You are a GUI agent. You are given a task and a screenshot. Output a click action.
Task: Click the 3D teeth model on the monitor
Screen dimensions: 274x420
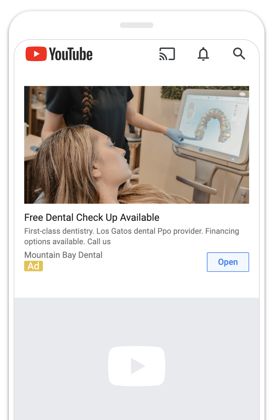pyautogui.click(x=214, y=126)
